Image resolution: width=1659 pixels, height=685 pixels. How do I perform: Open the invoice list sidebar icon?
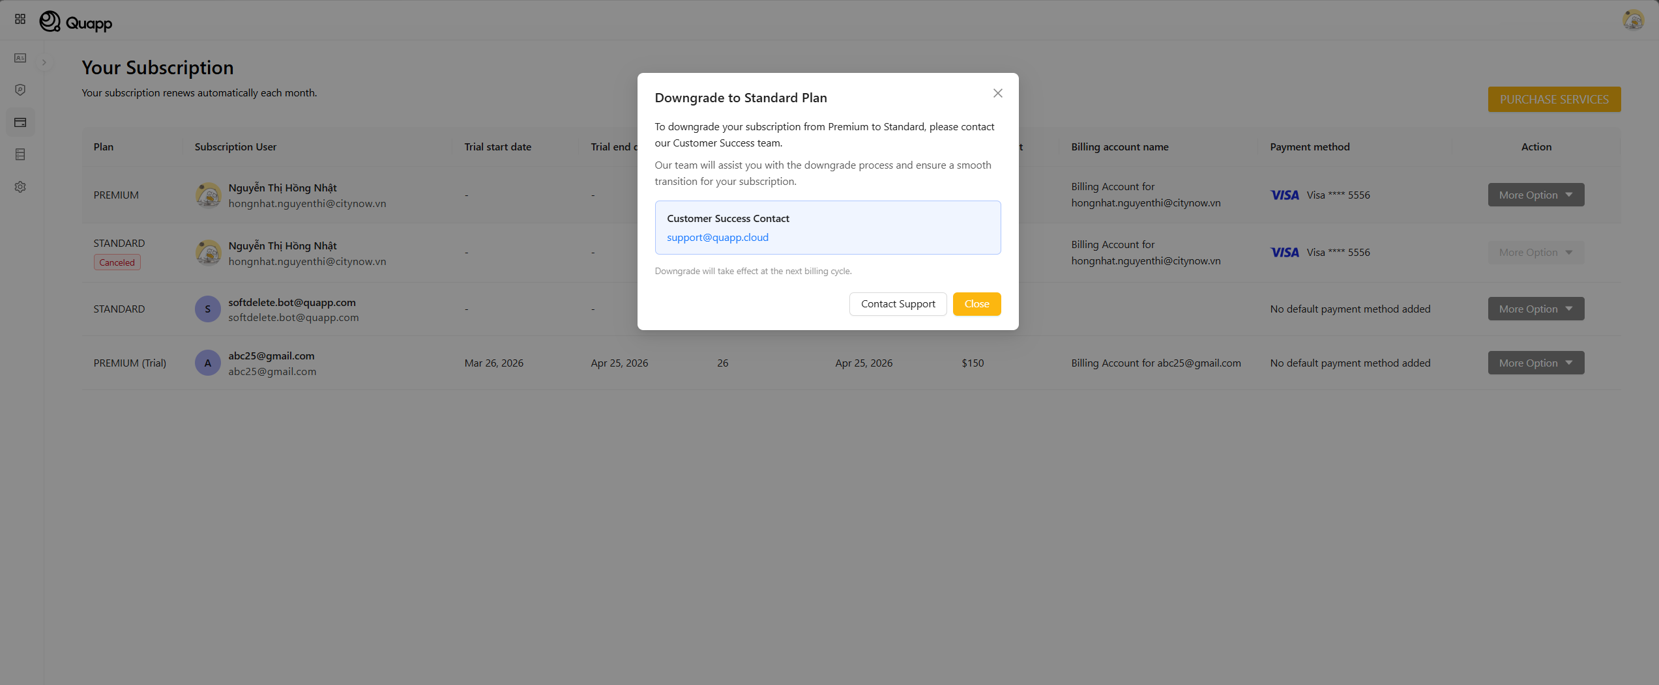(20, 154)
